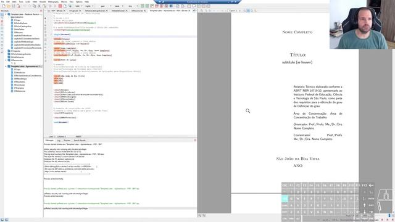Show the log via the toolbar icon
This screenshot has height=222, width=395.
tap(70, 6)
